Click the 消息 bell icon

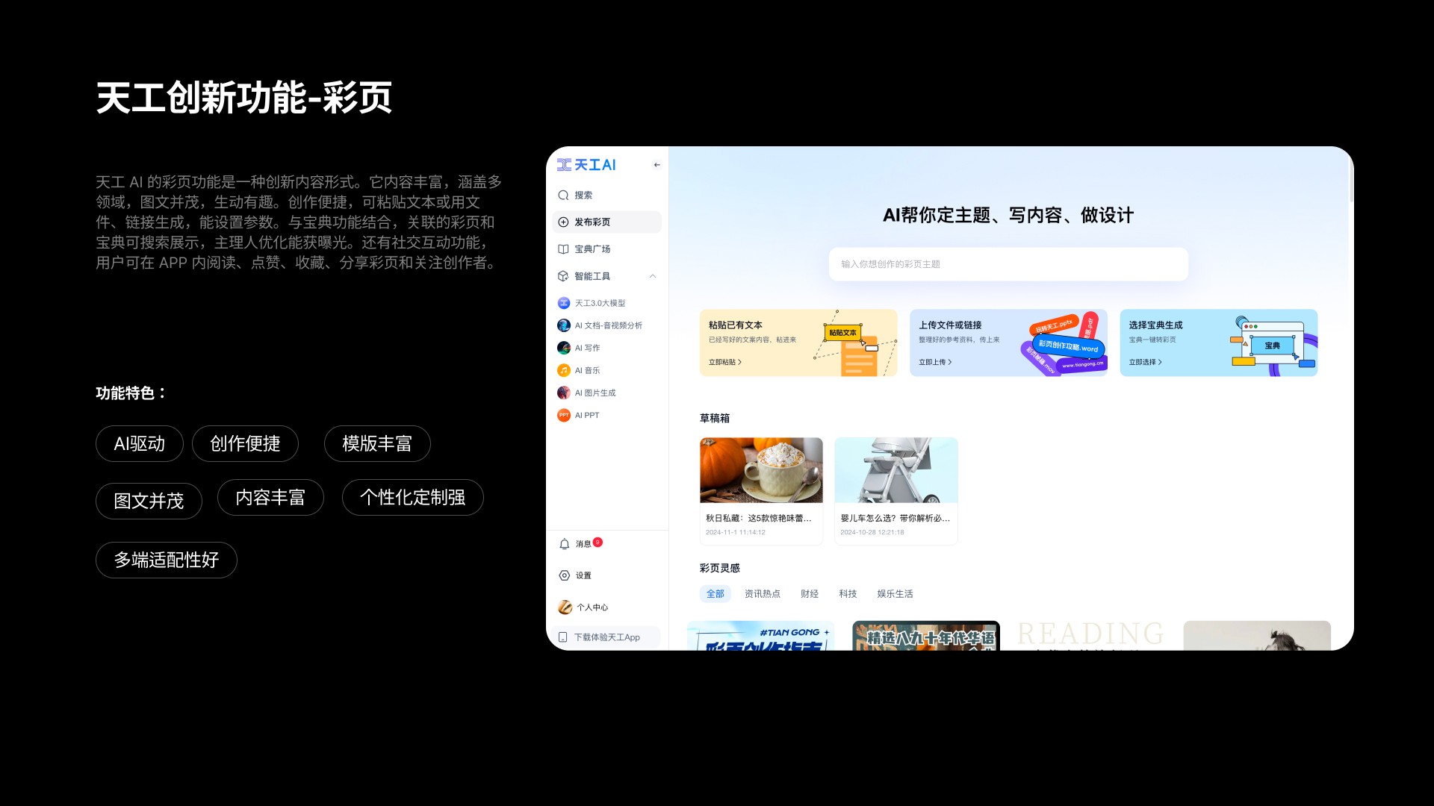click(x=565, y=544)
